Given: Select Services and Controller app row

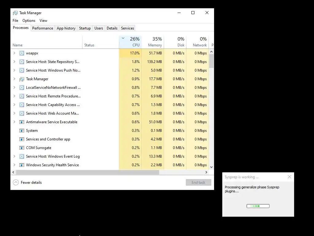Looking at the screenshot, I should (x=110, y=139).
